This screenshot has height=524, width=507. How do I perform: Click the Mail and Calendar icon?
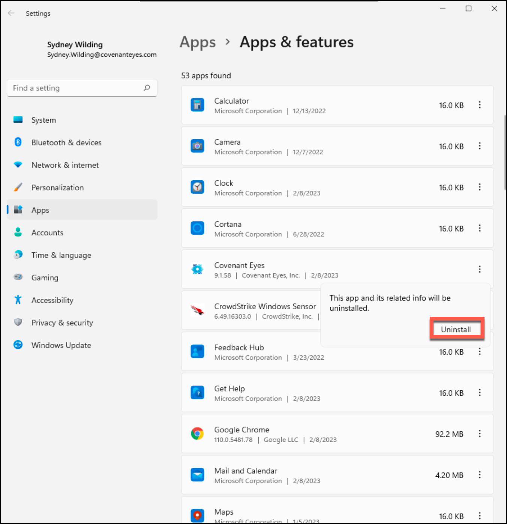[x=197, y=475]
